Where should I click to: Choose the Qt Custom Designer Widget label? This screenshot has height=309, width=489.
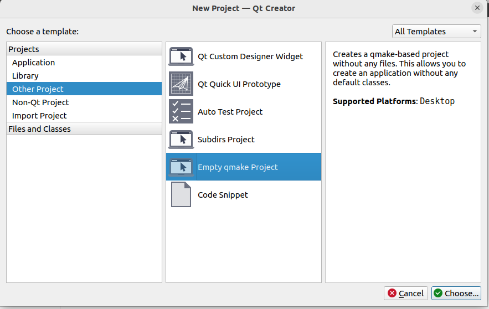coord(250,56)
